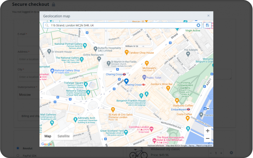The image size is (253, 158).
Task: Click The Adelphi pin
Action: pos(188,54)
